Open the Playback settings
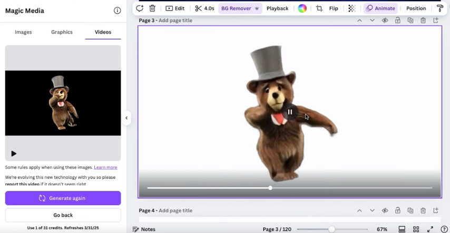 point(277,8)
